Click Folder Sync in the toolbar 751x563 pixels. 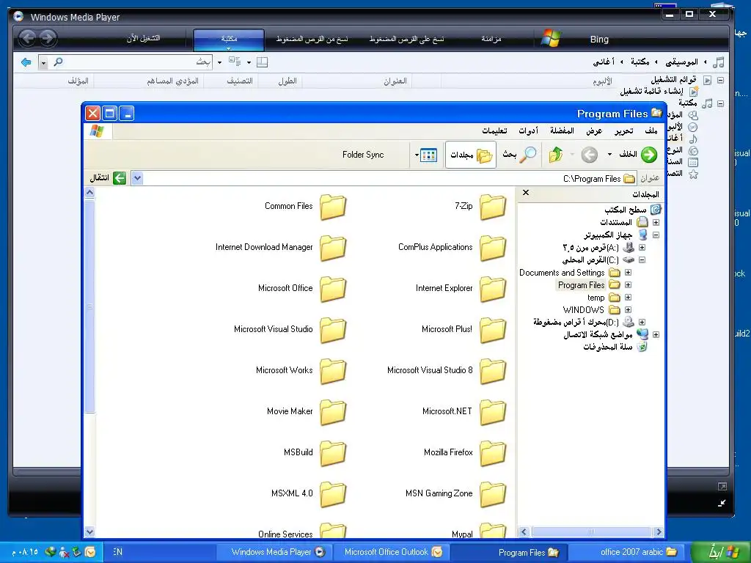tap(363, 155)
